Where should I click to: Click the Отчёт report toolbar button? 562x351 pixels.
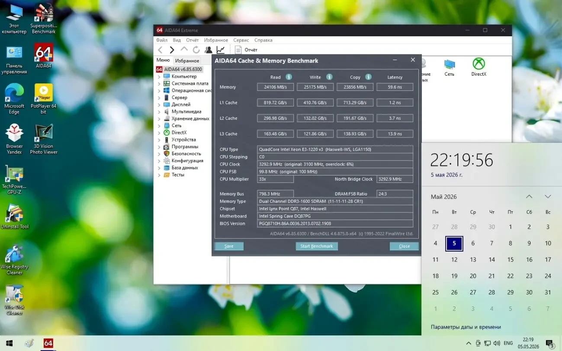(x=246, y=50)
